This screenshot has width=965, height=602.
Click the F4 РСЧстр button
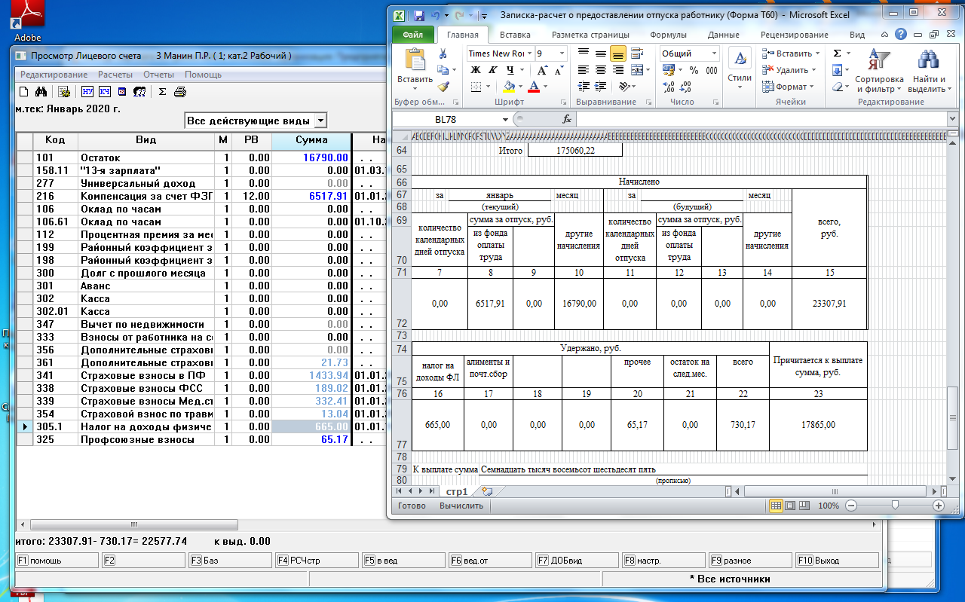[317, 561]
